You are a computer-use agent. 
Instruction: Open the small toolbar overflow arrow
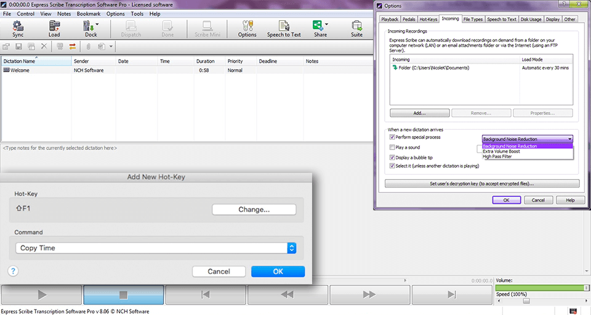click(111, 47)
